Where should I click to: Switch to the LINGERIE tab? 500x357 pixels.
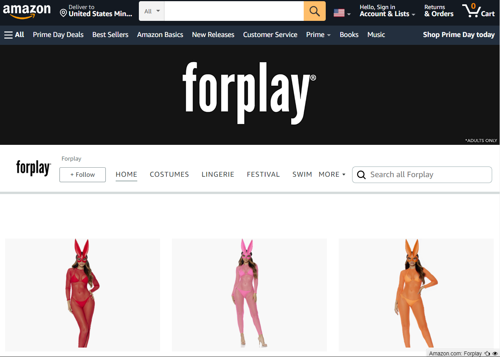218,174
